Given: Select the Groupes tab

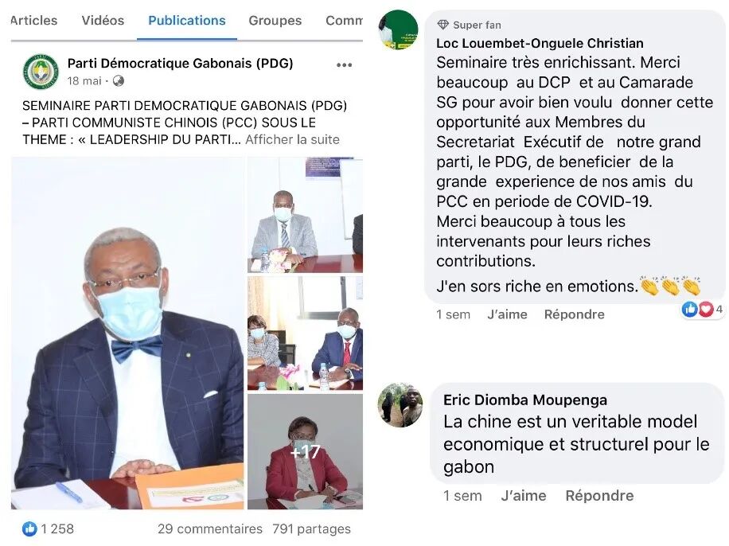Looking at the screenshot, I should click(275, 21).
